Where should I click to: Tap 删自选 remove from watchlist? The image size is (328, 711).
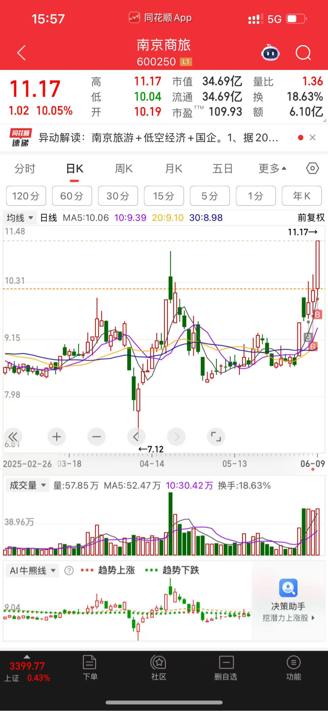tap(226, 667)
